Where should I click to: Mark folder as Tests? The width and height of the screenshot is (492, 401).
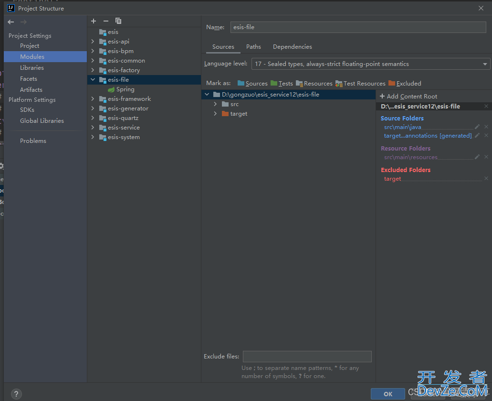pyautogui.click(x=282, y=83)
